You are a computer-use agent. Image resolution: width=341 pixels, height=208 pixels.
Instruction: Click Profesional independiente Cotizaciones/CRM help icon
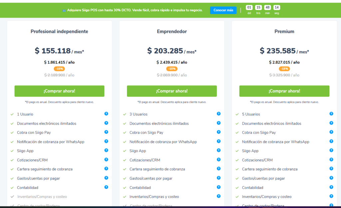(106, 159)
